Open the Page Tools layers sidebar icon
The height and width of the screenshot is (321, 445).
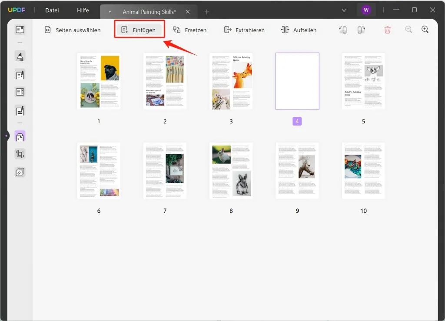20,172
